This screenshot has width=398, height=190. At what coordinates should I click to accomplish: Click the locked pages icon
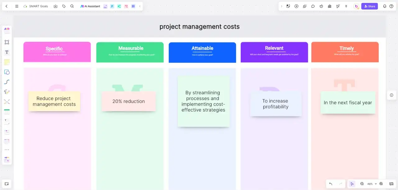[x=288, y=6]
